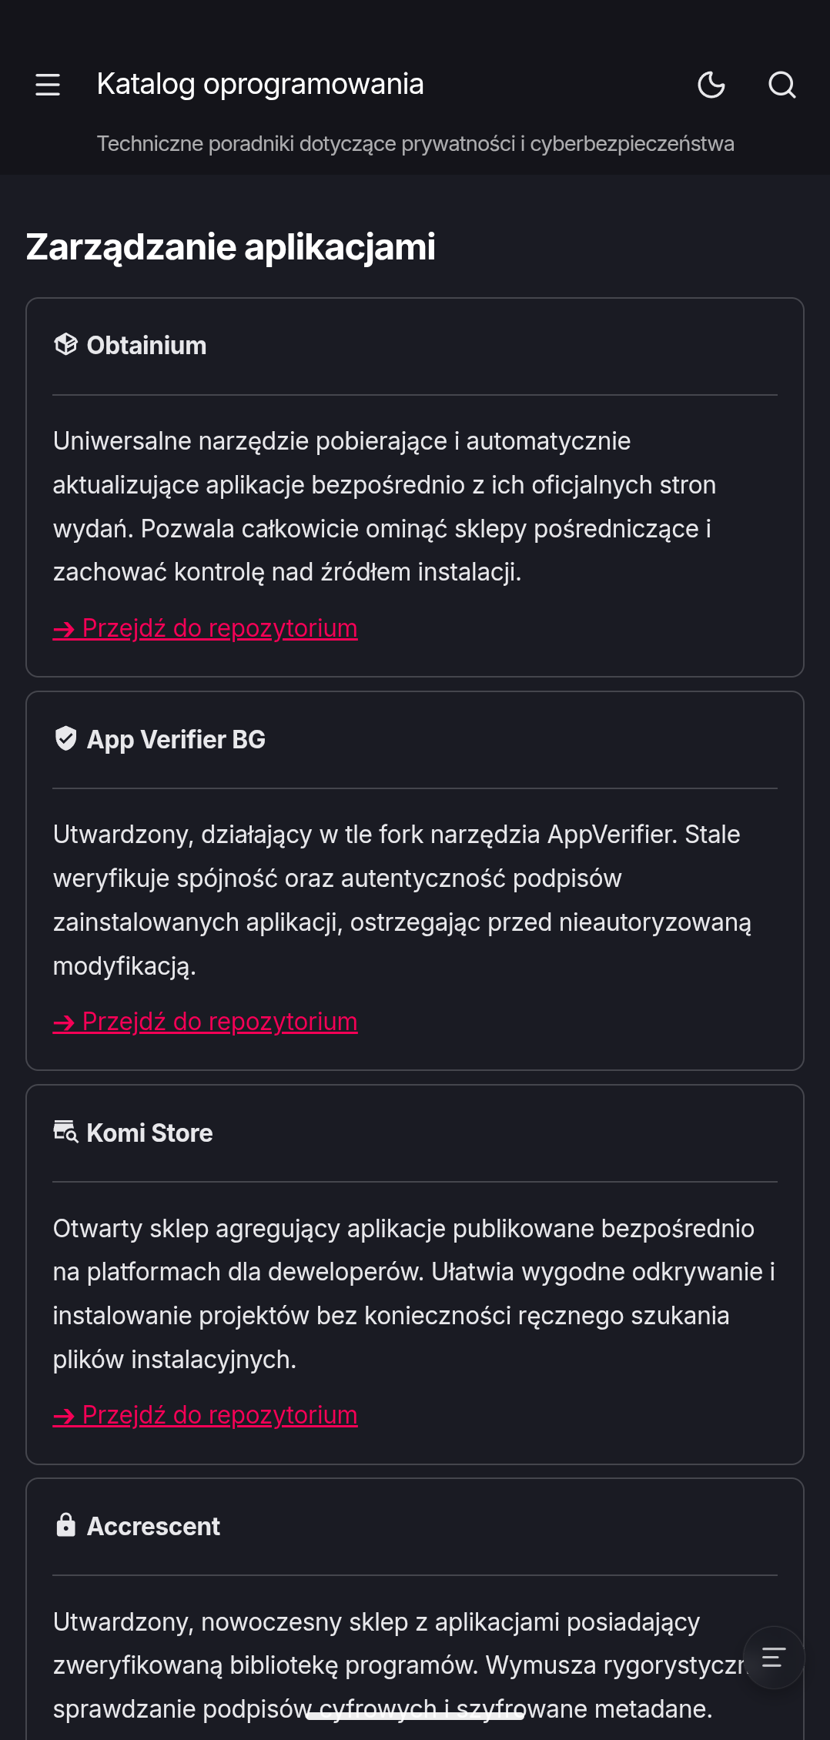Viewport: 830px width, 1740px height.
Task: Select the Obtainium card heading
Action: click(x=146, y=346)
